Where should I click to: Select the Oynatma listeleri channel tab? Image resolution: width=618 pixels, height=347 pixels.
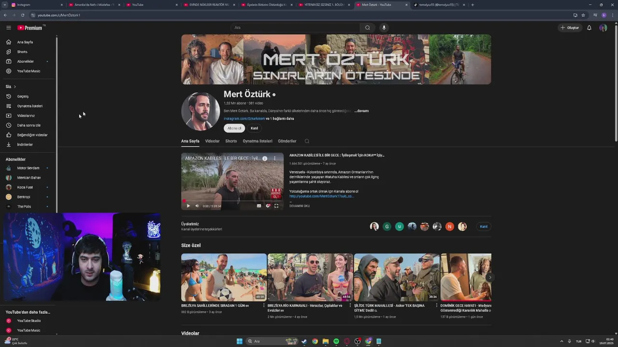pyautogui.click(x=257, y=141)
